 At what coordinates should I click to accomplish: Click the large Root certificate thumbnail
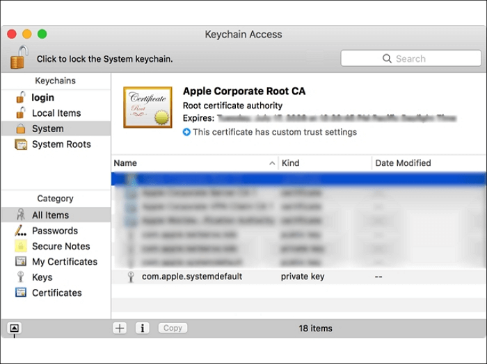(x=147, y=107)
